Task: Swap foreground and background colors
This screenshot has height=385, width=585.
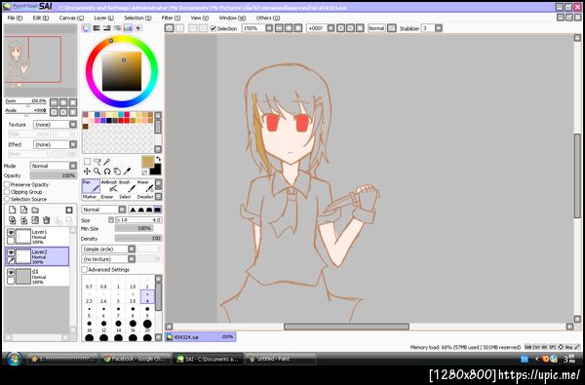Action: [158, 159]
